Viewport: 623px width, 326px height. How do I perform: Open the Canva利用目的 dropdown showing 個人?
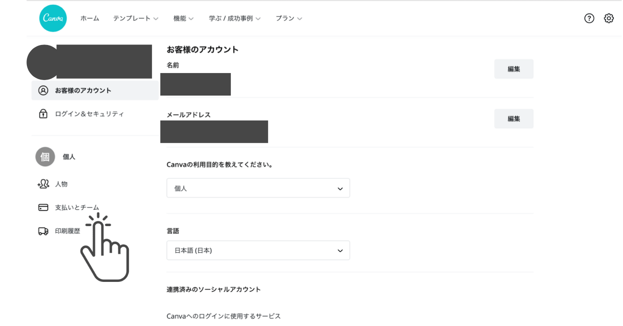(258, 189)
